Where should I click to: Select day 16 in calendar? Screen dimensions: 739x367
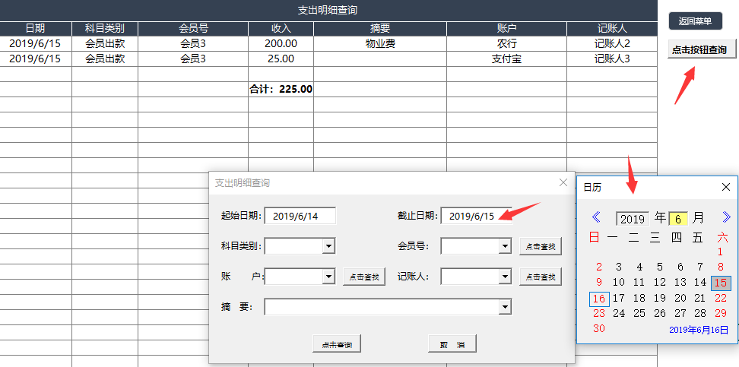[x=599, y=299]
